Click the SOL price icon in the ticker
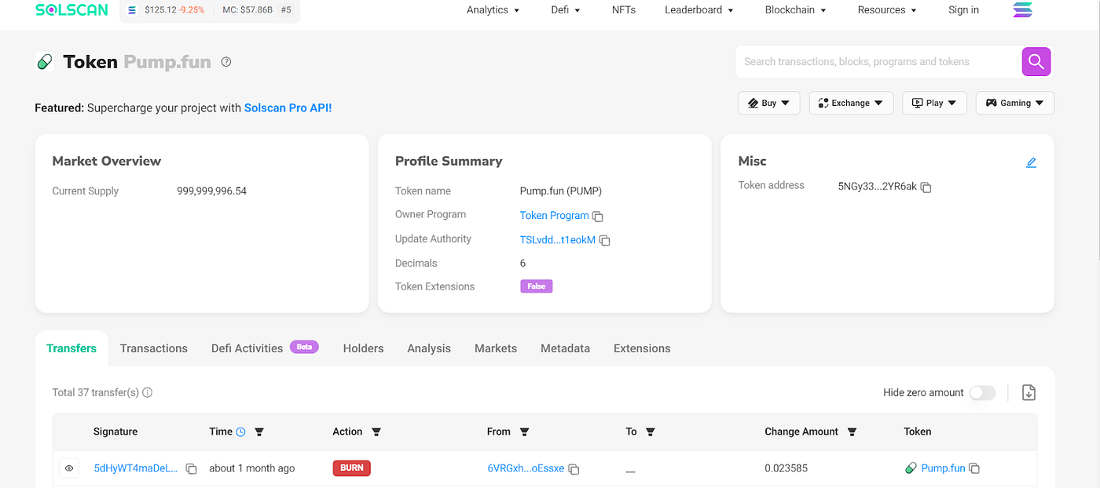 click(x=131, y=10)
